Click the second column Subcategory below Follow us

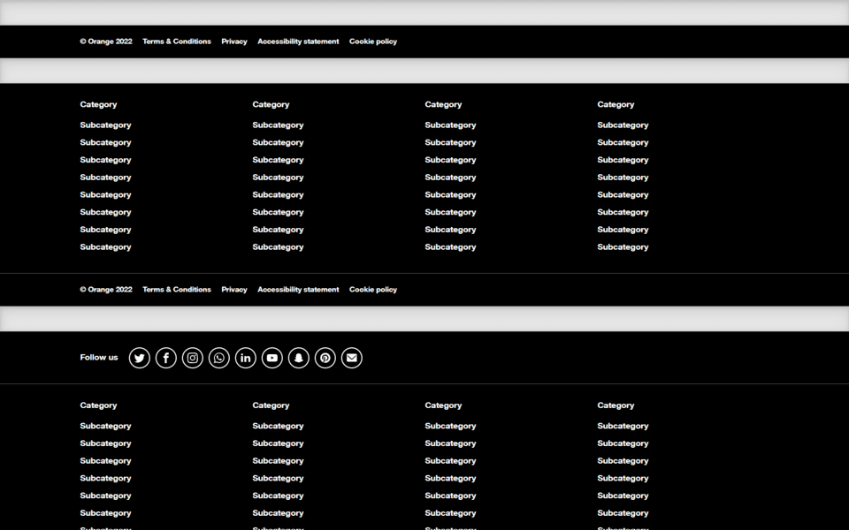click(x=278, y=425)
